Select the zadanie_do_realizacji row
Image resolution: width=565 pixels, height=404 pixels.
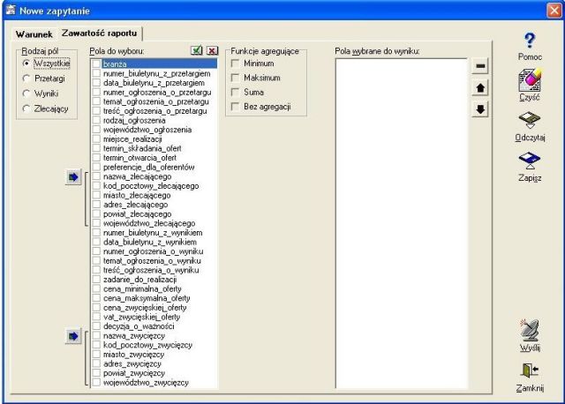(154, 280)
